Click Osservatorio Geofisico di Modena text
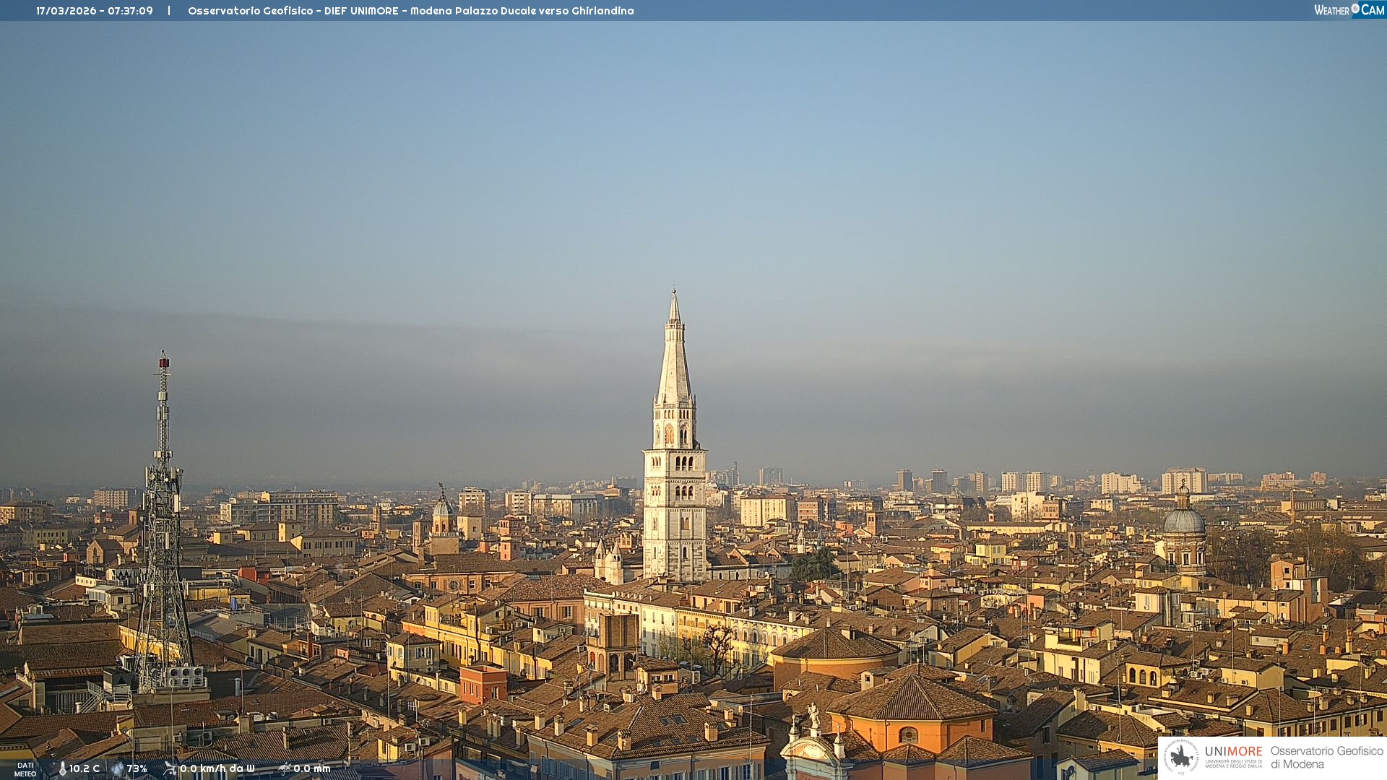The height and width of the screenshot is (780, 1387). (1326, 758)
